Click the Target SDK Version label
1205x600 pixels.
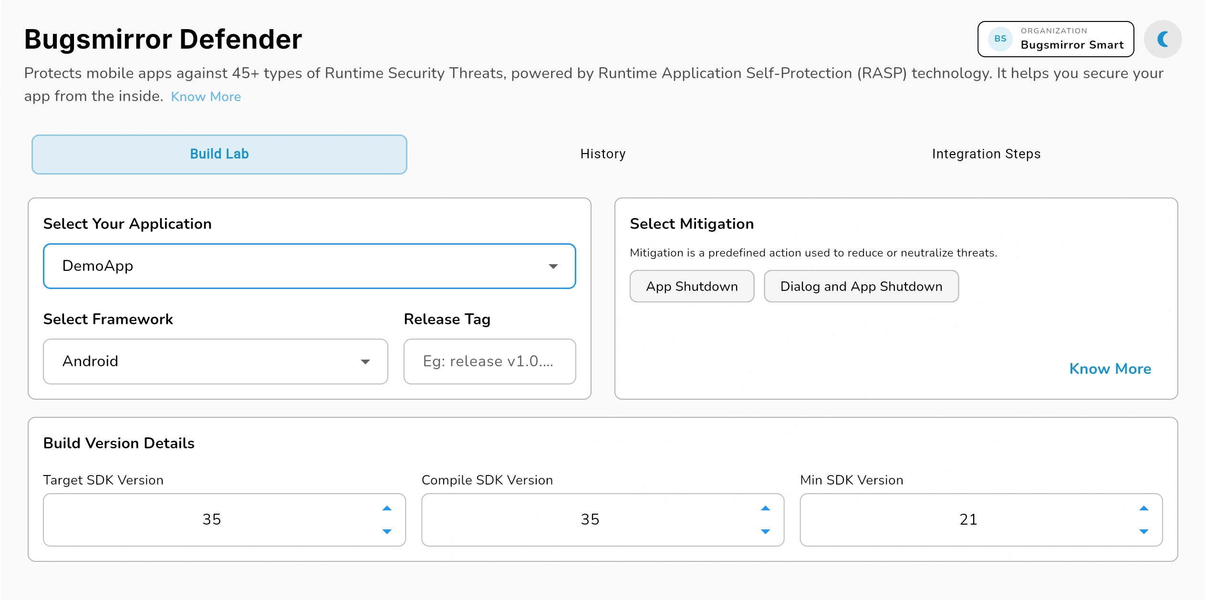point(103,480)
